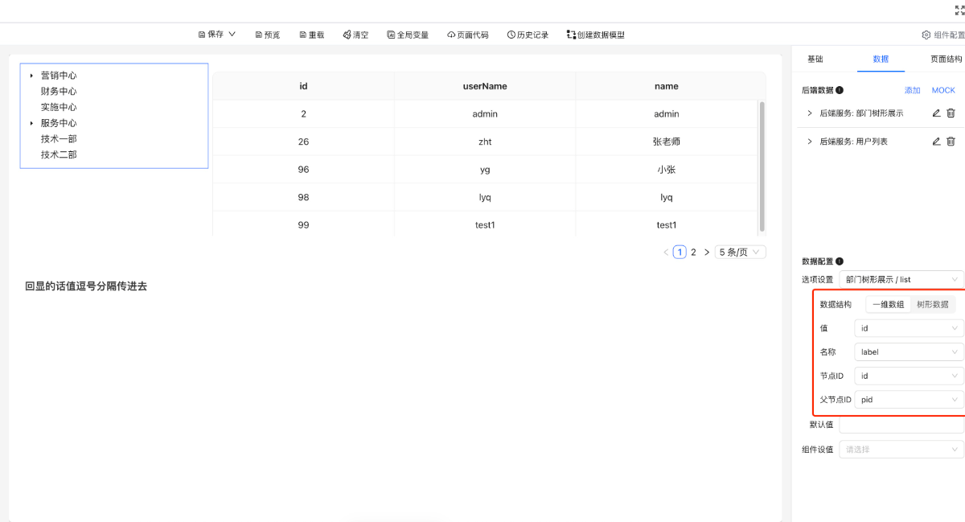Delete the 用户列表 backend service

(x=951, y=142)
